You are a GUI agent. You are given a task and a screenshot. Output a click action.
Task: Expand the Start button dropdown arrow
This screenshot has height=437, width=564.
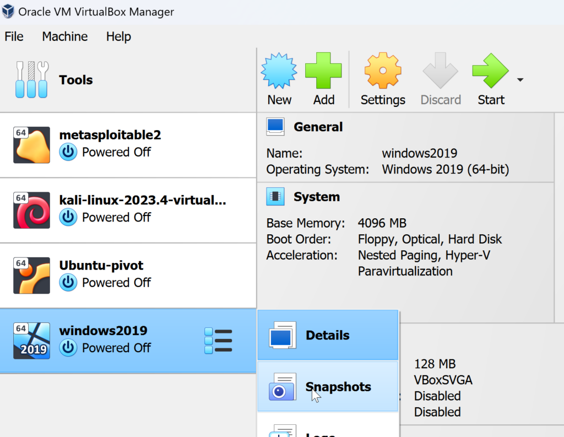(x=520, y=79)
